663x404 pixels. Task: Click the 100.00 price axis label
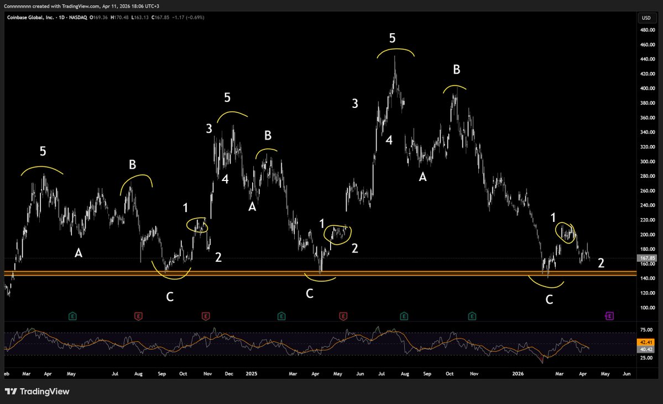click(x=648, y=308)
